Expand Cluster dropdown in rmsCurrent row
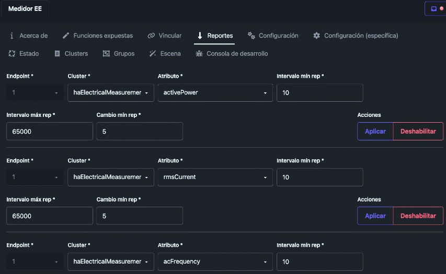 111,177
